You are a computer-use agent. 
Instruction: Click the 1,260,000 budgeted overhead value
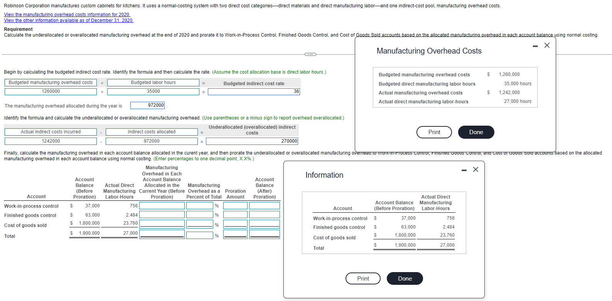(509, 74)
